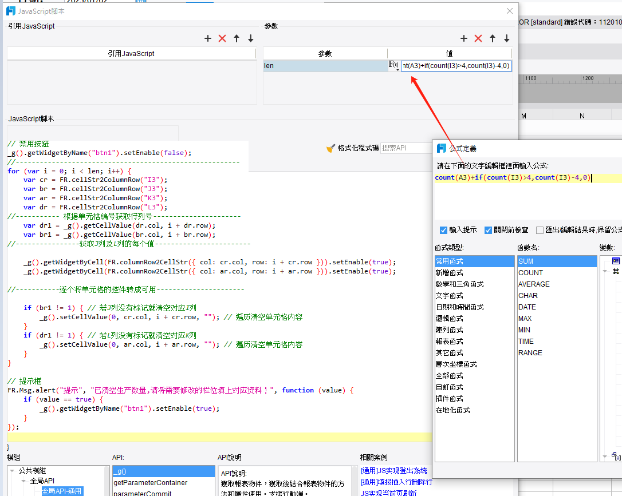Select 文字函式 function category

(474, 296)
